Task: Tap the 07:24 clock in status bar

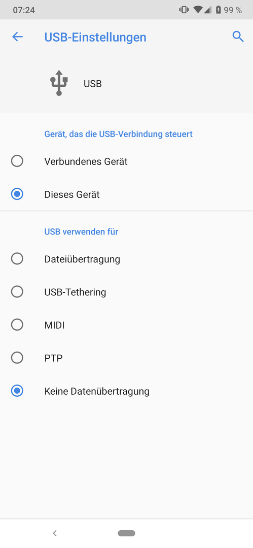Action: tap(24, 10)
